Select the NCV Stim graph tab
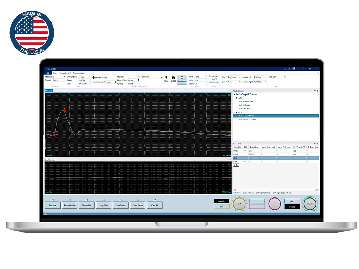Image resolution: width=359 pixels, height=269 pixels. tap(48, 91)
